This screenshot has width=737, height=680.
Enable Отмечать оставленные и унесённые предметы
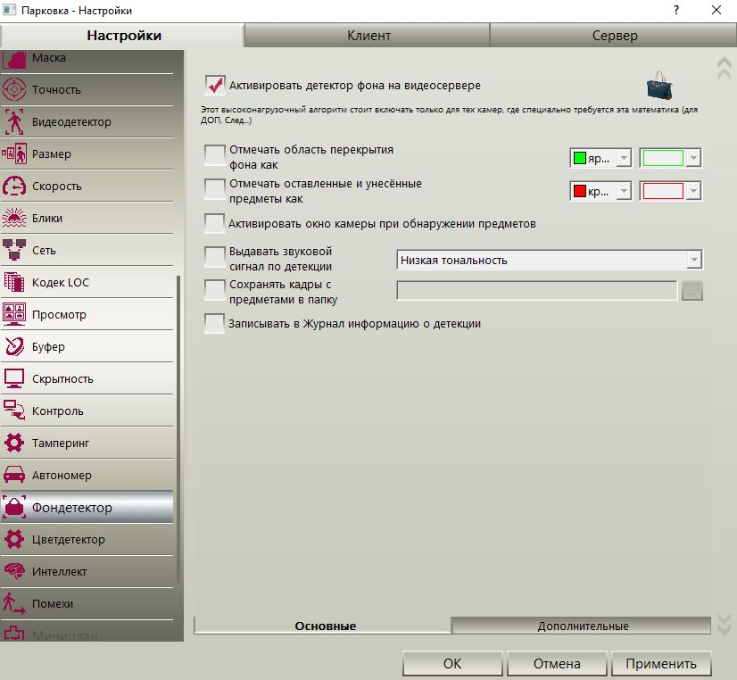click(215, 189)
